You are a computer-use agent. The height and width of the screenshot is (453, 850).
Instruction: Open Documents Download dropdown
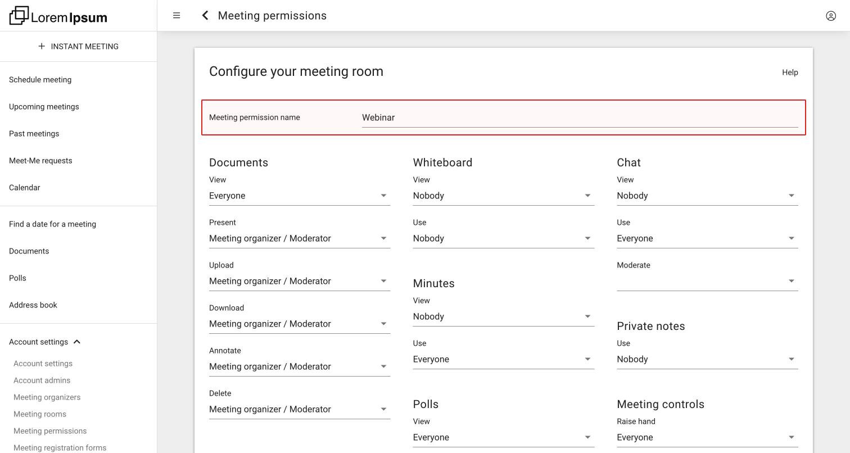(x=300, y=324)
